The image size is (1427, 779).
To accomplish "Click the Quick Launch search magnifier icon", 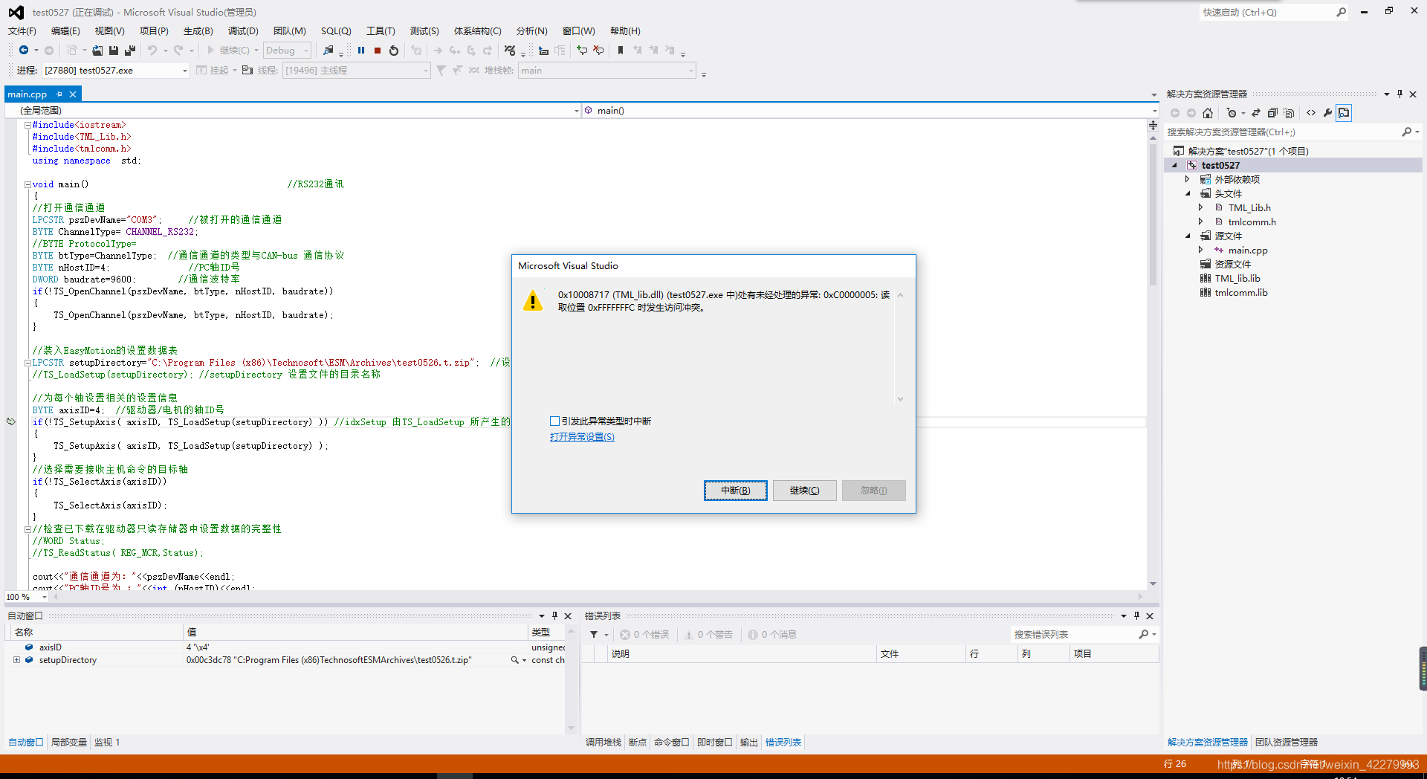I will 1341,12.
